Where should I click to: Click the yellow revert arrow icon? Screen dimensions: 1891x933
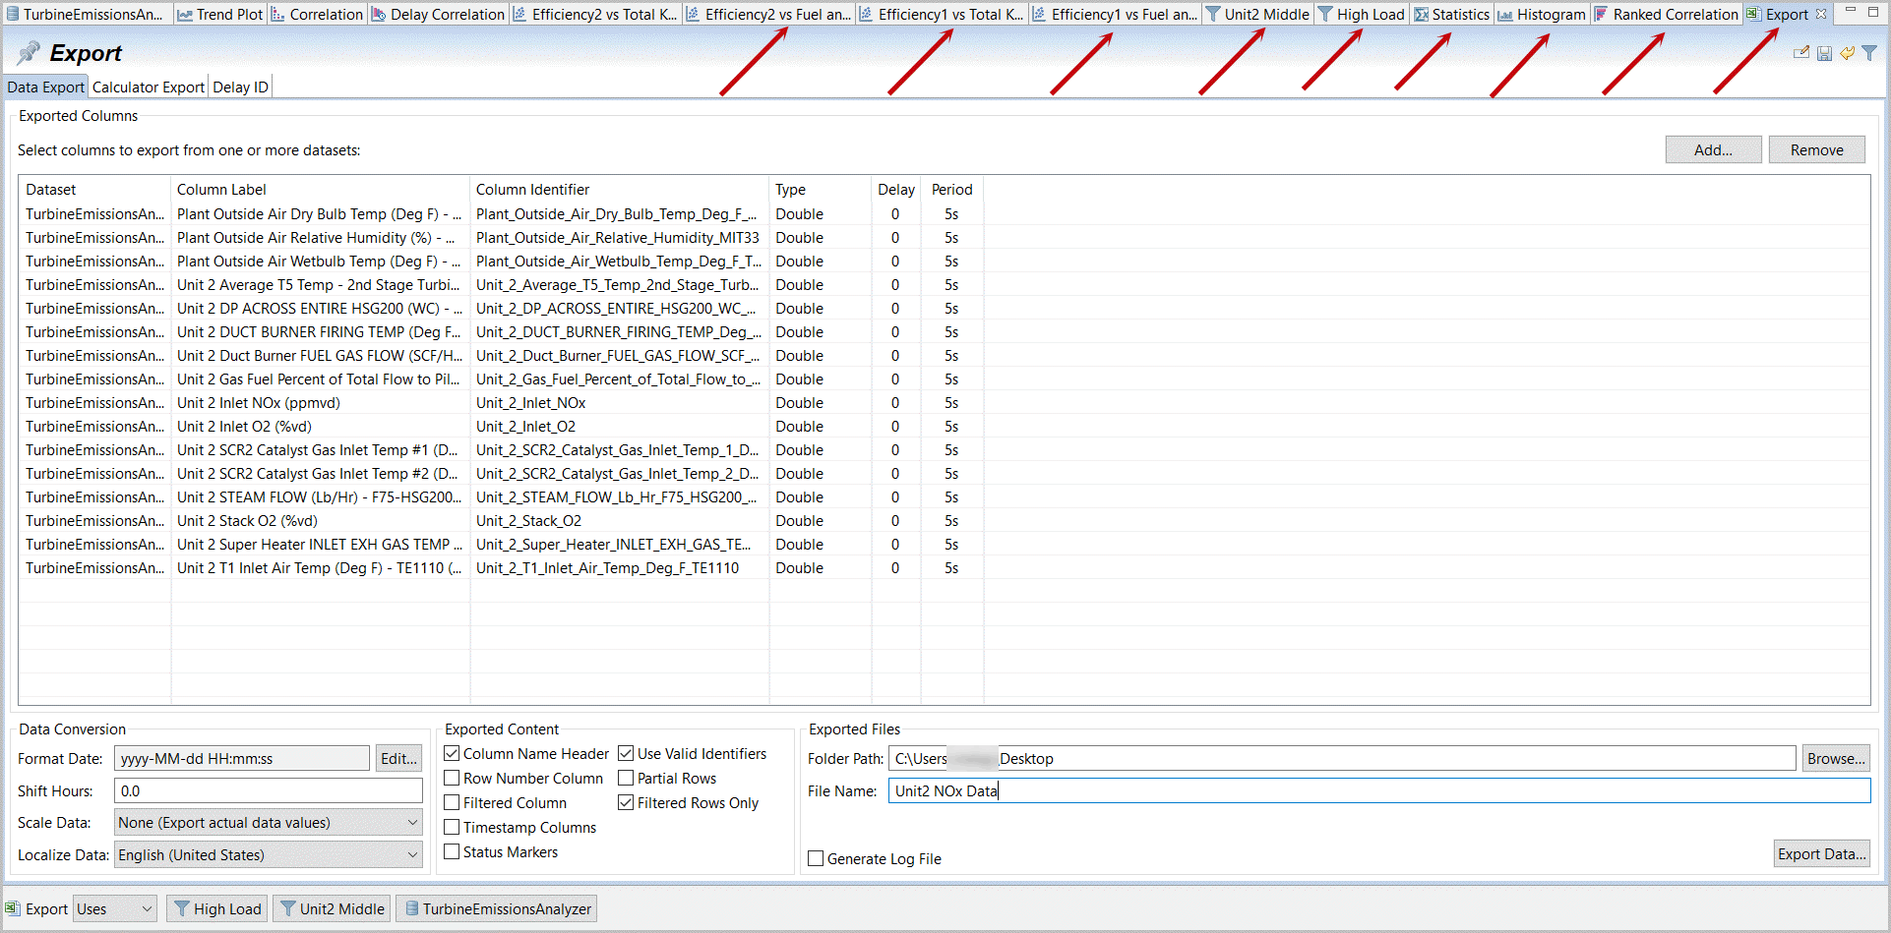click(1847, 53)
